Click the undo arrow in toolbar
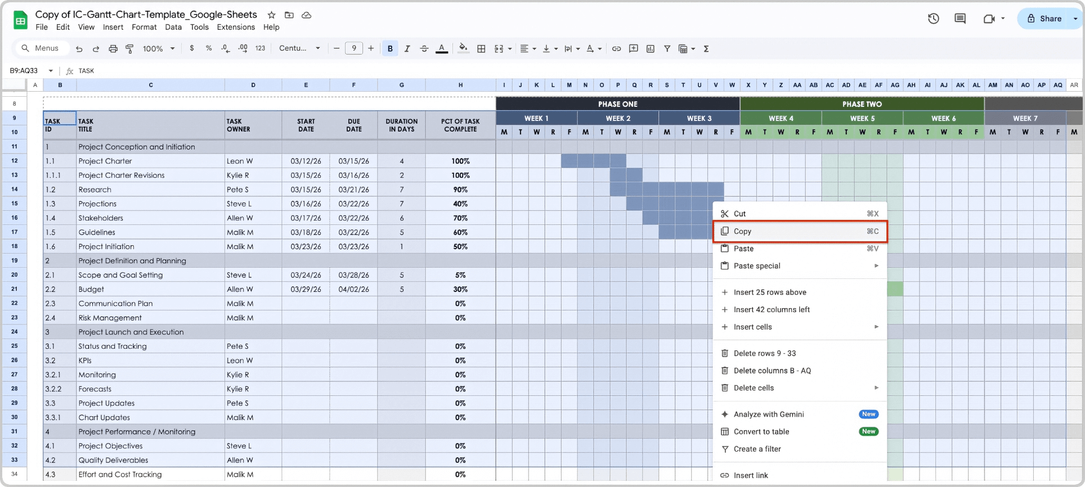The height and width of the screenshot is (487, 1085). [x=79, y=49]
